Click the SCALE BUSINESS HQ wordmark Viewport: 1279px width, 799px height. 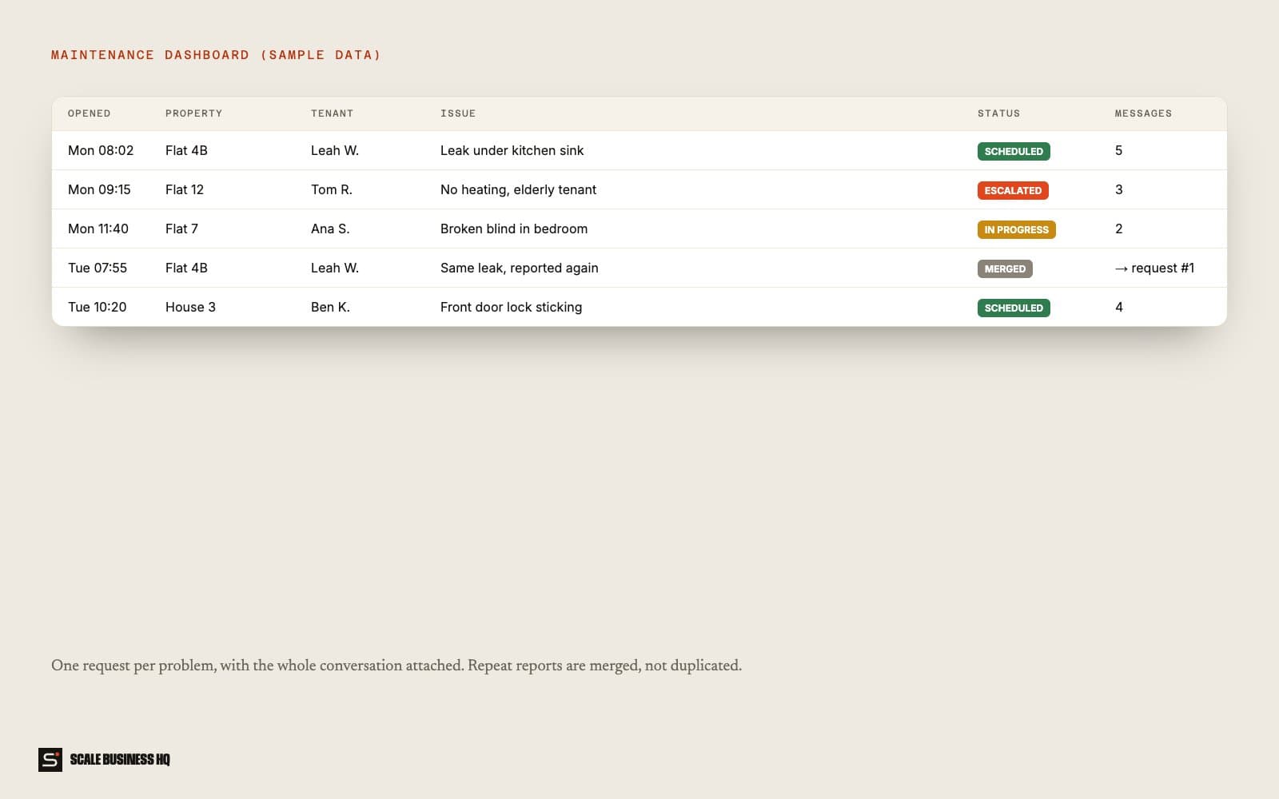pos(120,760)
